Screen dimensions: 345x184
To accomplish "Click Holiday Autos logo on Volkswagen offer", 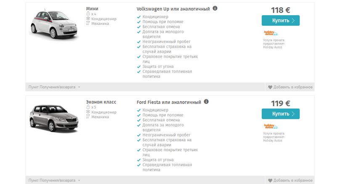I will click(271, 33).
